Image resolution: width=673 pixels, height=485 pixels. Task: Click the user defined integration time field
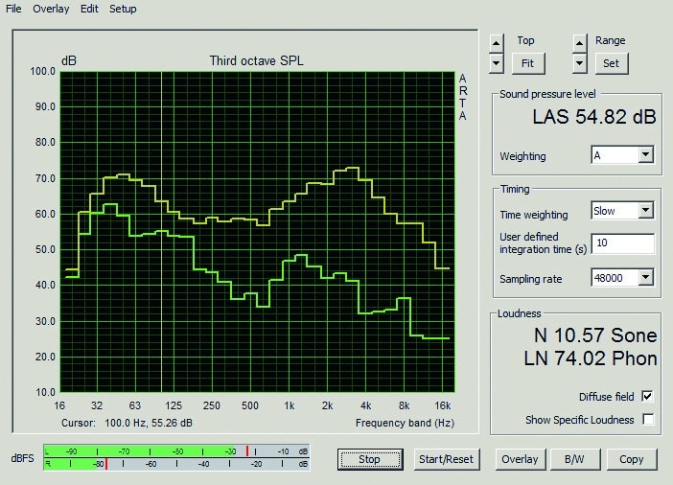[x=622, y=243]
